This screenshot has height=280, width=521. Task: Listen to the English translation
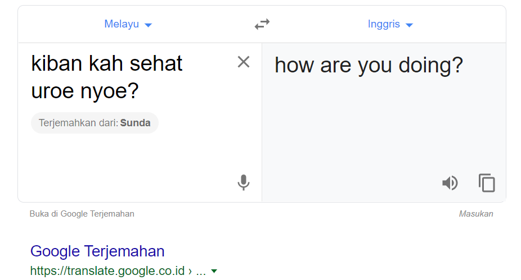pyautogui.click(x=450, y=183)
